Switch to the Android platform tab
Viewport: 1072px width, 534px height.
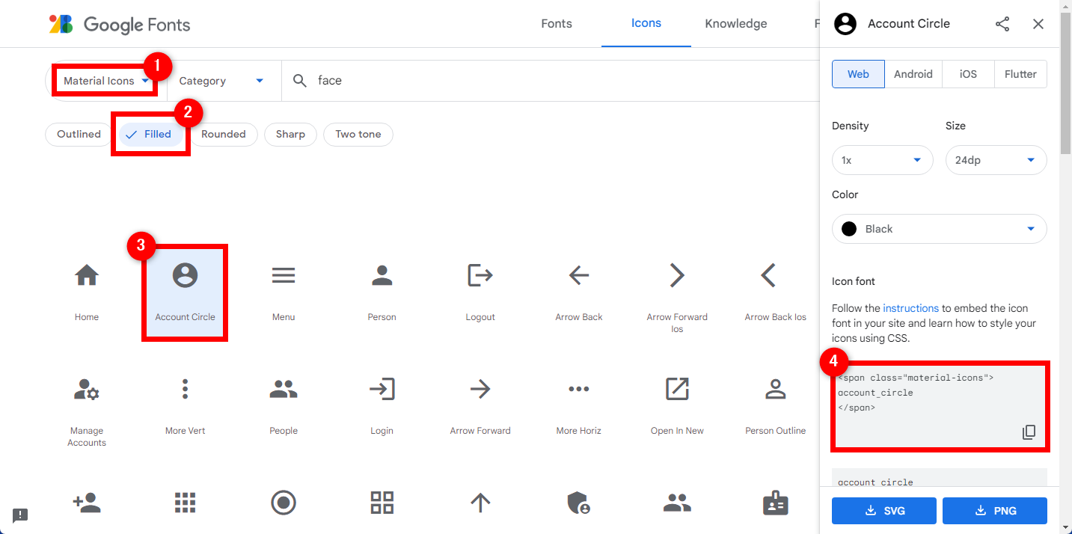913,74
